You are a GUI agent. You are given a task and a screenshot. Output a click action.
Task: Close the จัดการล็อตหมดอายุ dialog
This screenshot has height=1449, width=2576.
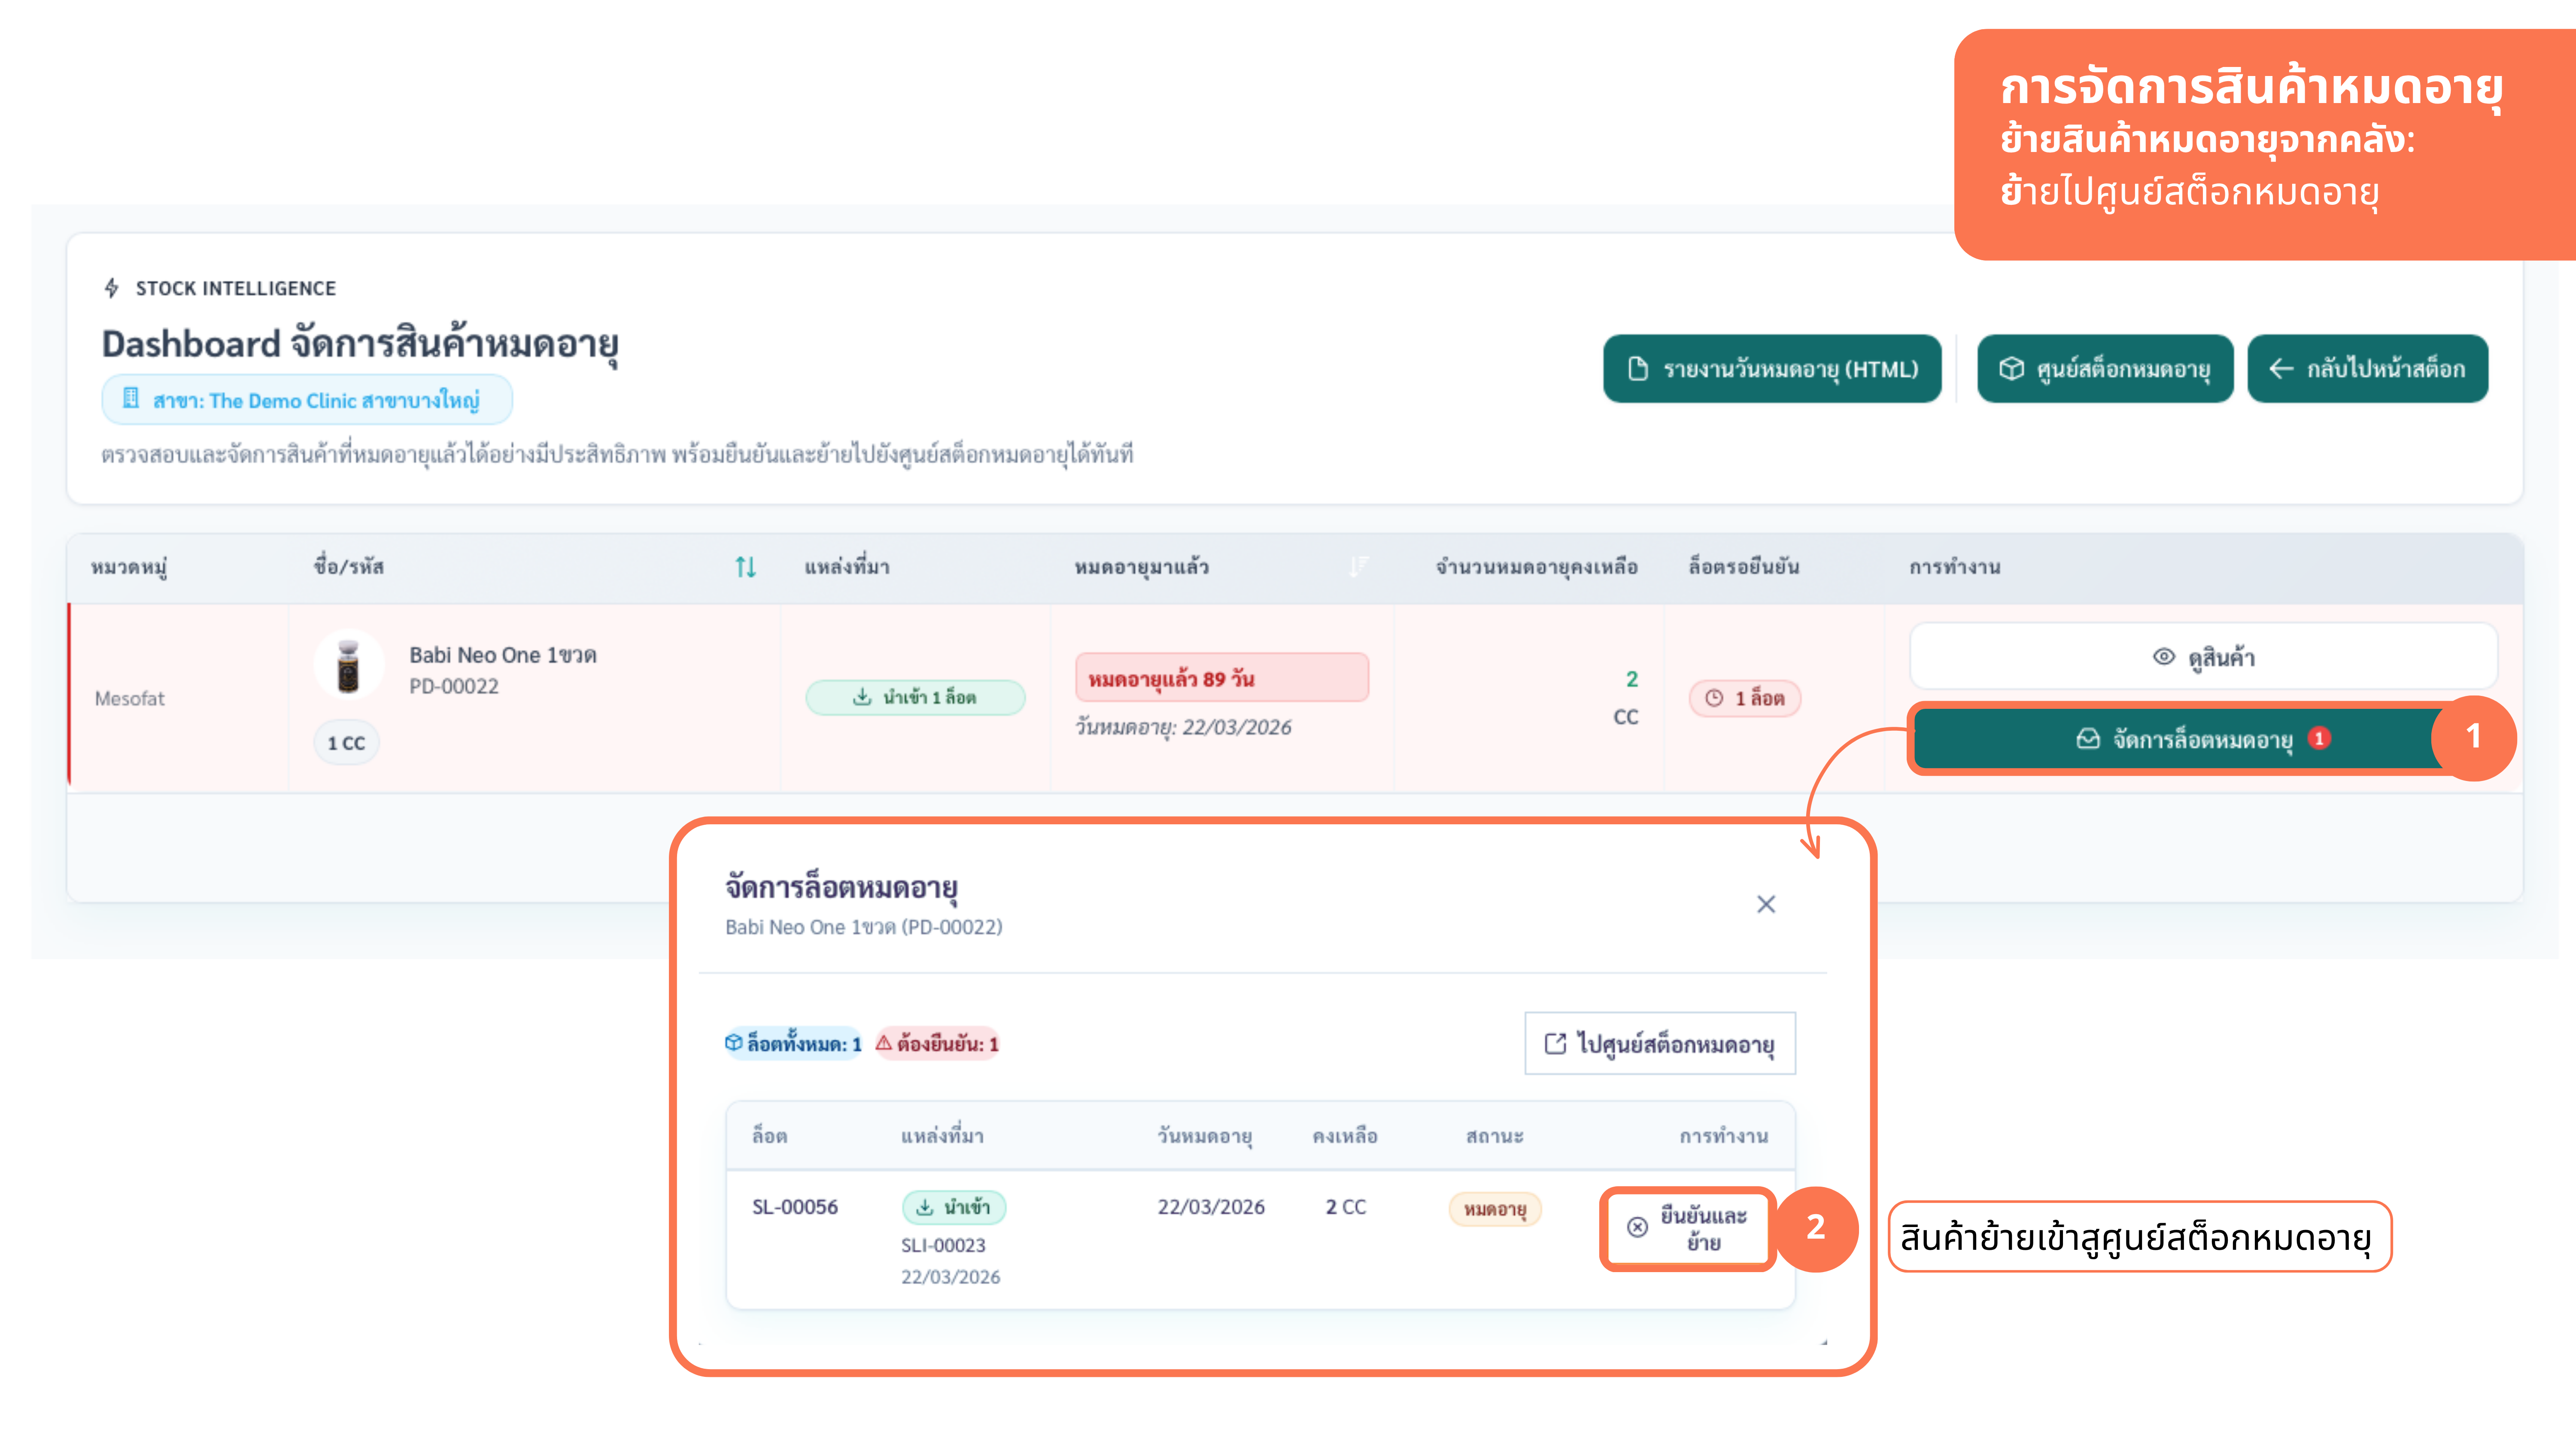[x=1766, y=904]
